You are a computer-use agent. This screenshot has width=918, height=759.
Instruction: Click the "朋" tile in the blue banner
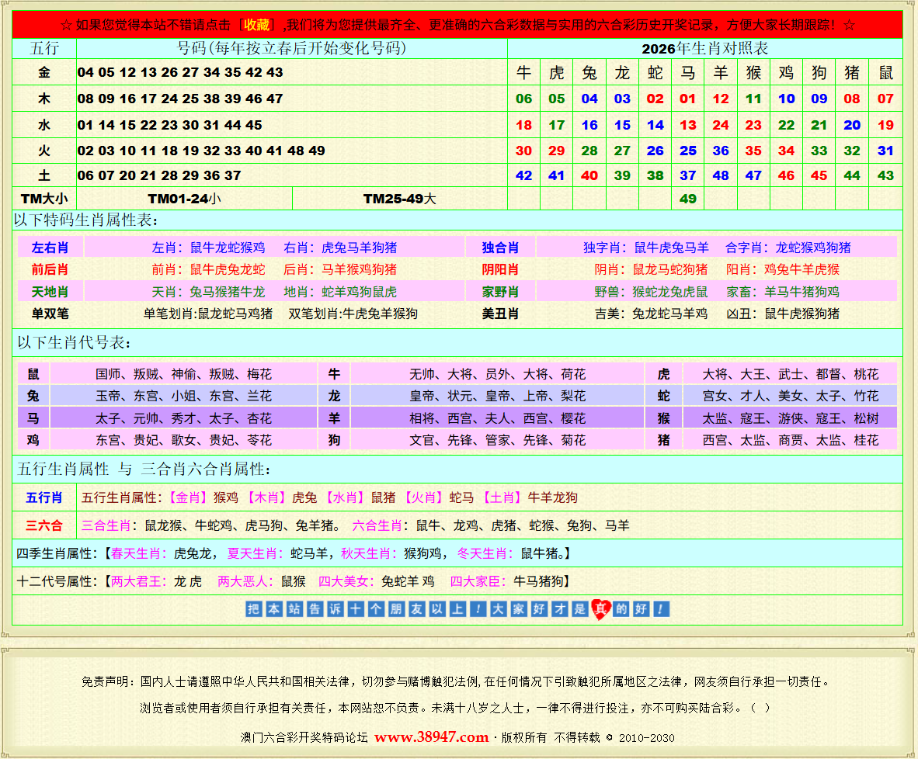[x=395, y=609]
